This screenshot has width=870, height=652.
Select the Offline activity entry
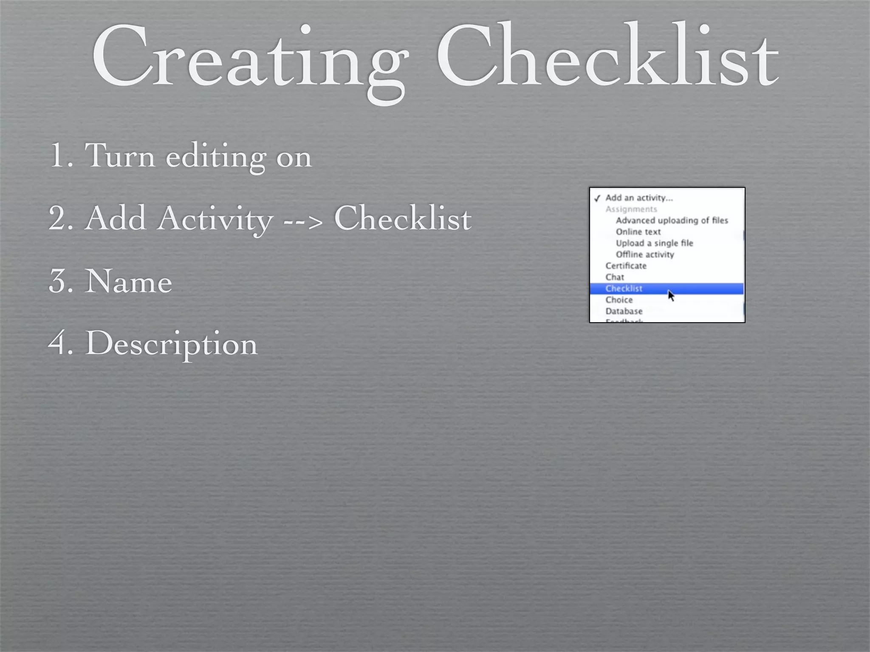point(645,255)
